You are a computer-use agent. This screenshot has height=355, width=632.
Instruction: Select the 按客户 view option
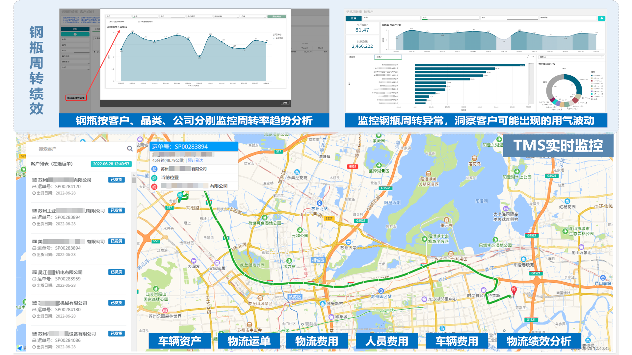pyautogui.click(x=388, y=57)
